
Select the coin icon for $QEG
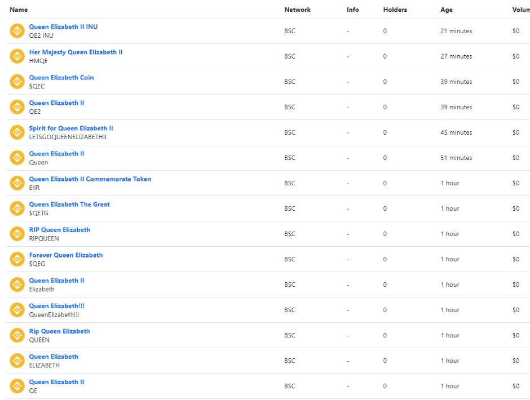click(x=17, y=259)
